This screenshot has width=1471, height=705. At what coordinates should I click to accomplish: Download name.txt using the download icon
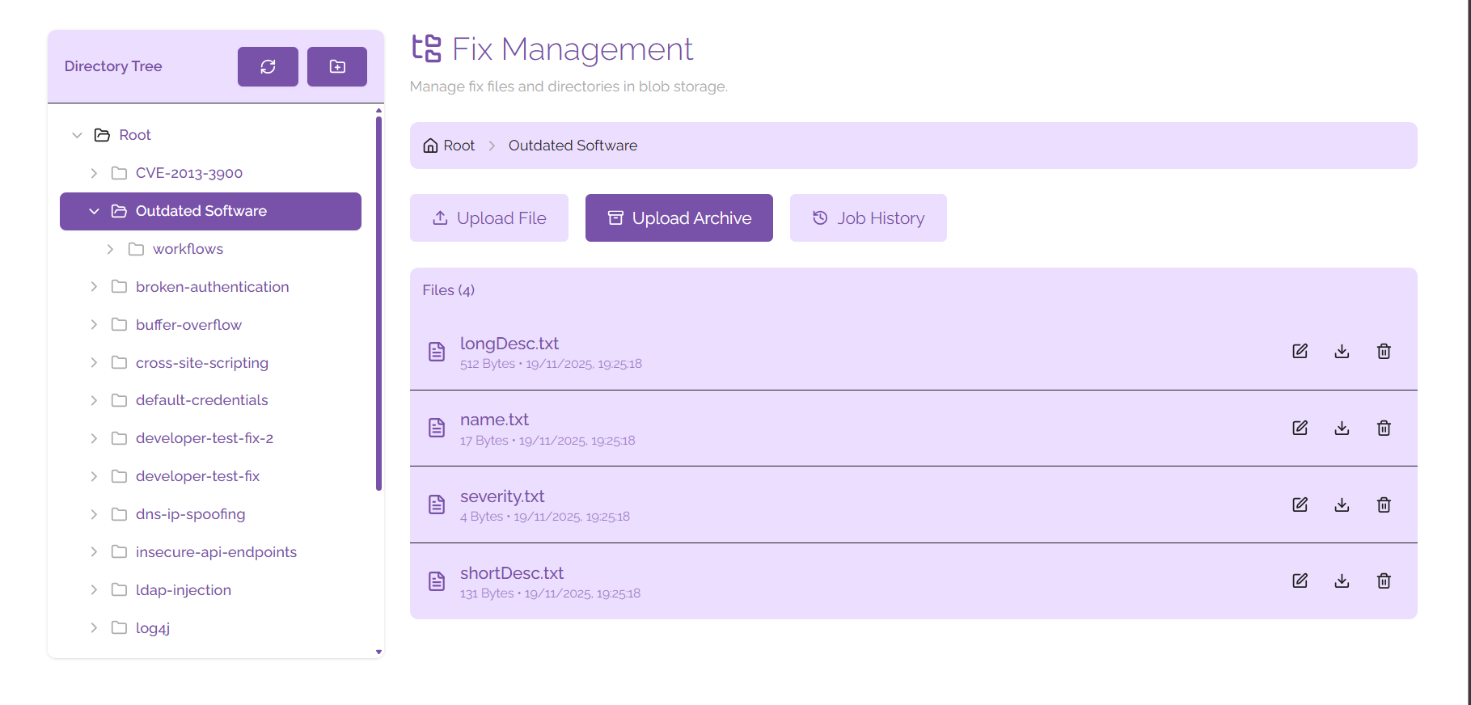pos(1342,428)
